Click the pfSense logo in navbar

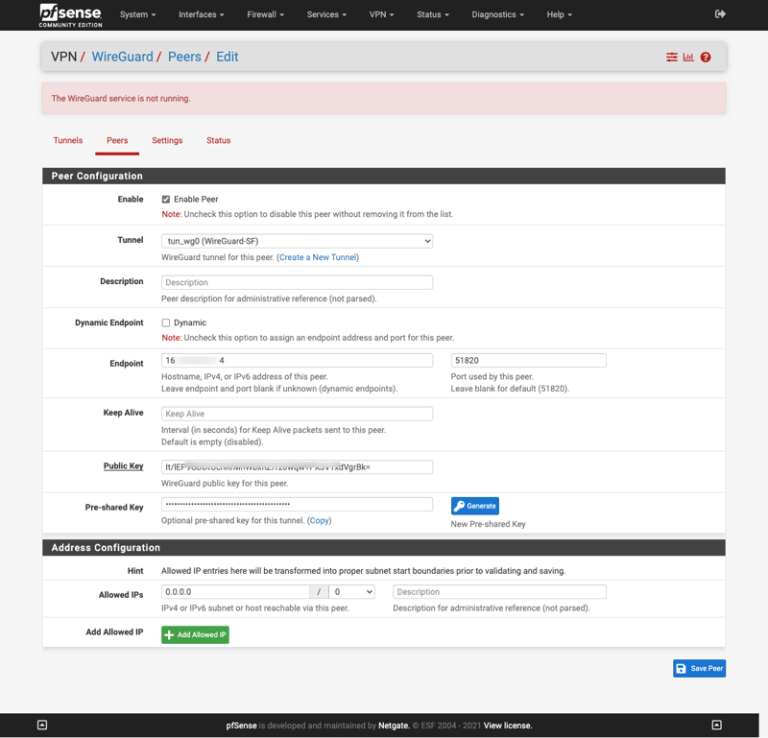pyautogui.click(x=70, y=14)
